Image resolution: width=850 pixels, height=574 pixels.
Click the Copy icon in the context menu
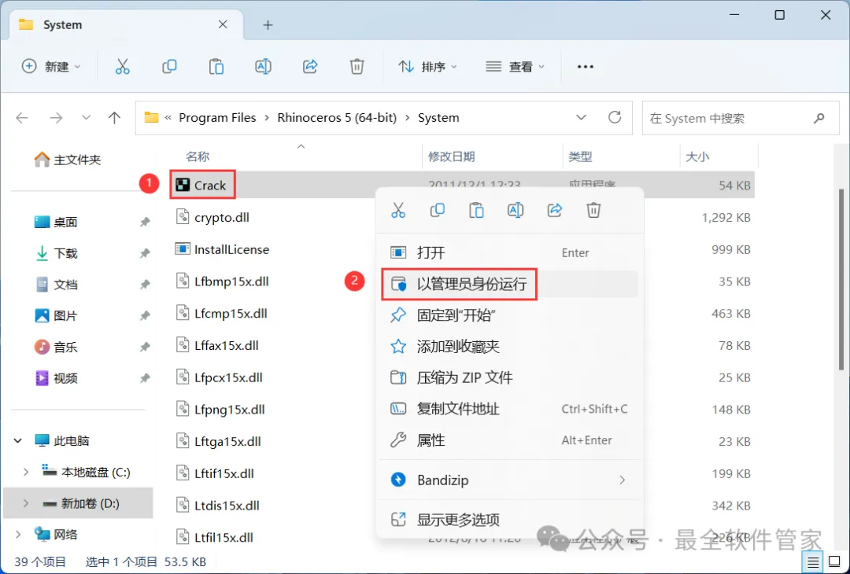pos(438,210)
